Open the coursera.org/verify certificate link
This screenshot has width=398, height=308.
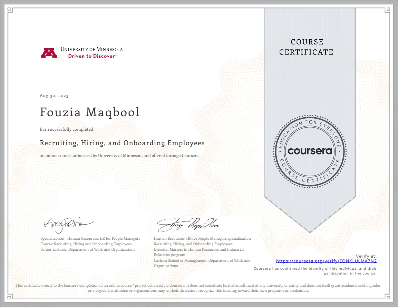tap(326, 261)
